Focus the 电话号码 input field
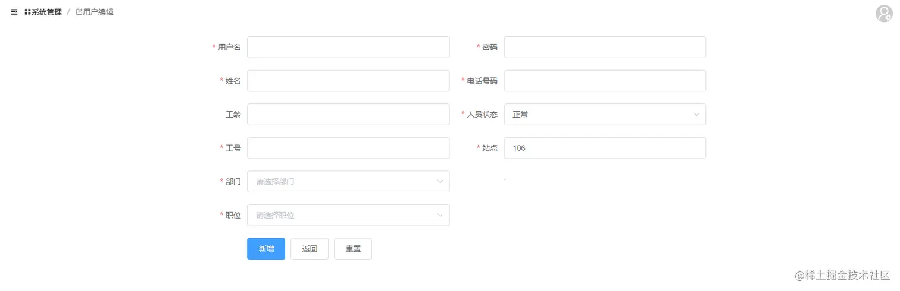Viewport: 900px width, 291px height. [605, 81]
